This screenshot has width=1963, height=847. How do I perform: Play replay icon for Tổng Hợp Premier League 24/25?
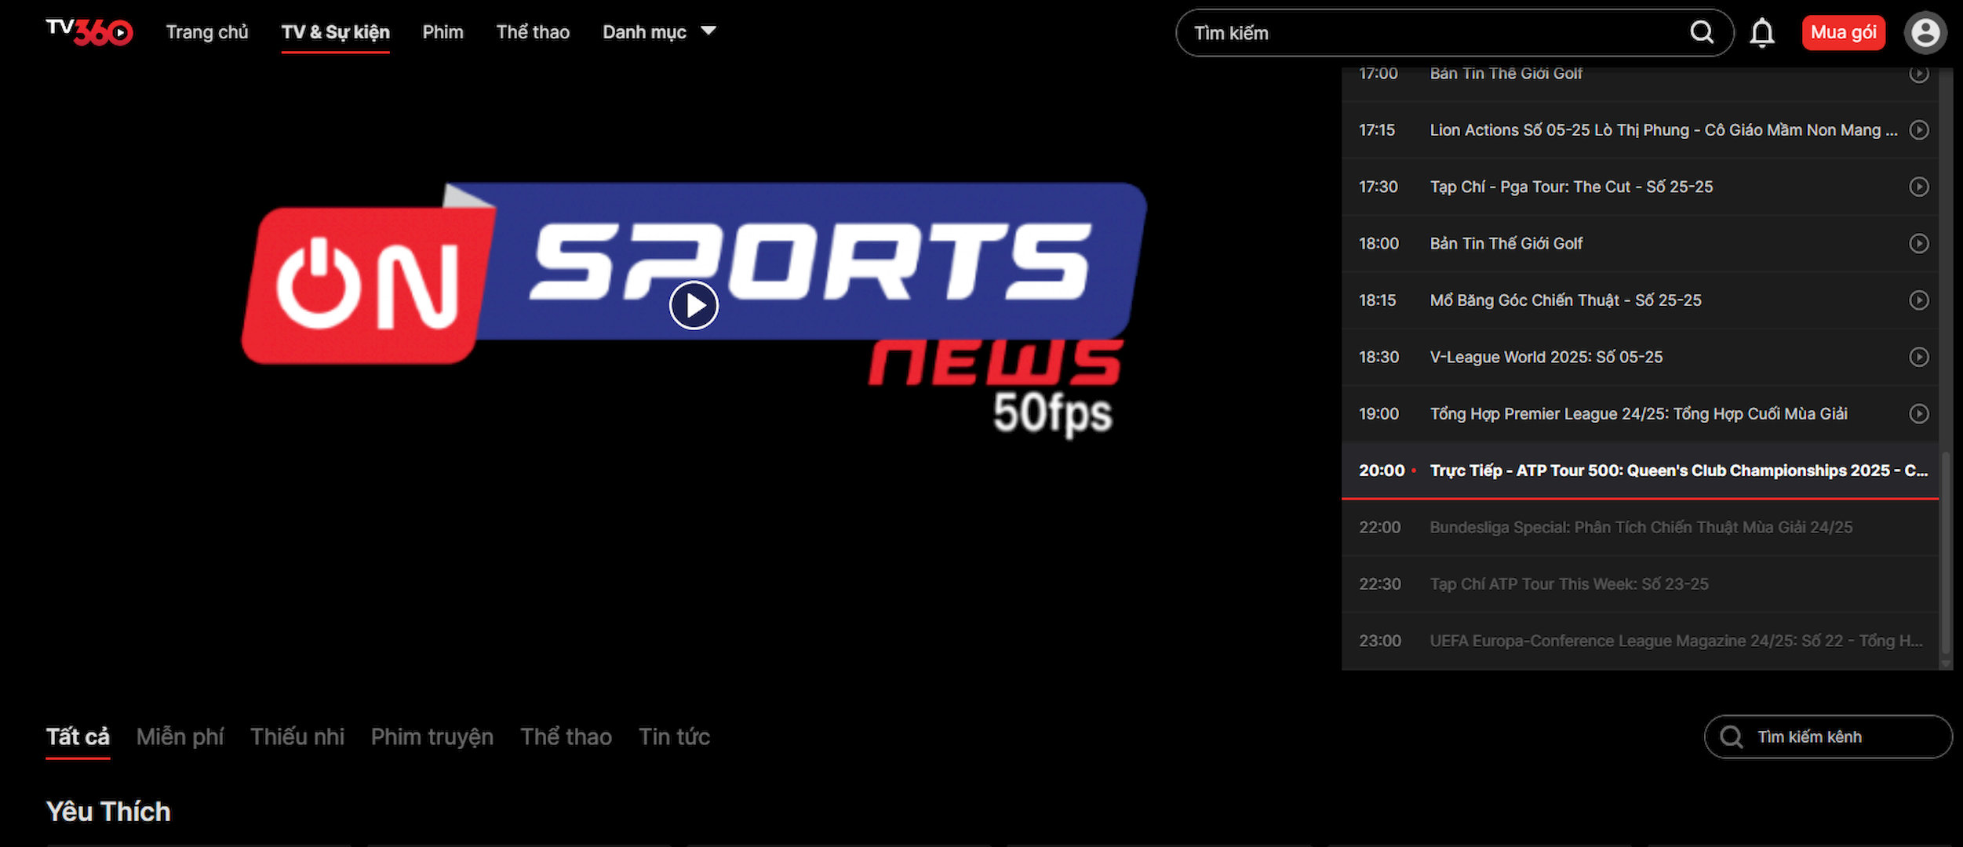[x=1918, y=413]
